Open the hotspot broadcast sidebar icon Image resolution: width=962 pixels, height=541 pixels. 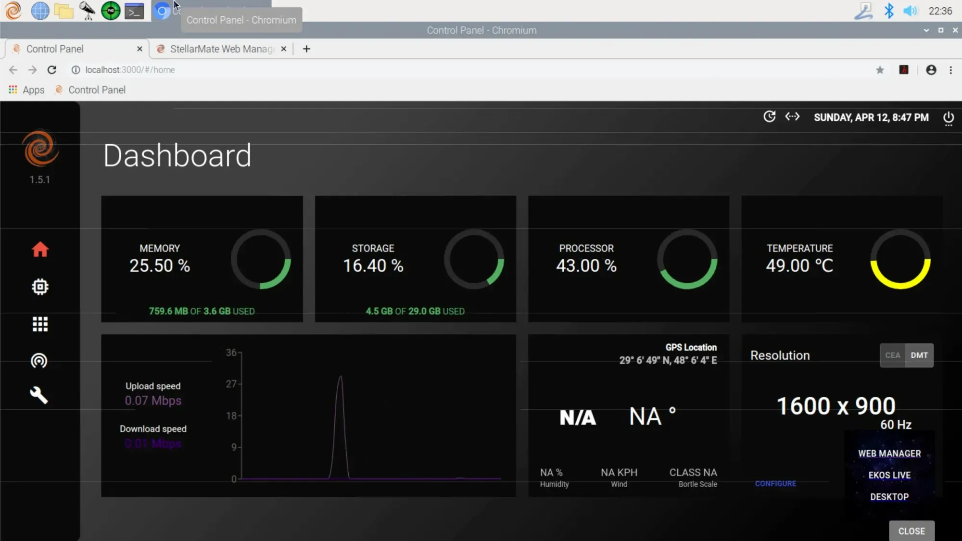39,361
